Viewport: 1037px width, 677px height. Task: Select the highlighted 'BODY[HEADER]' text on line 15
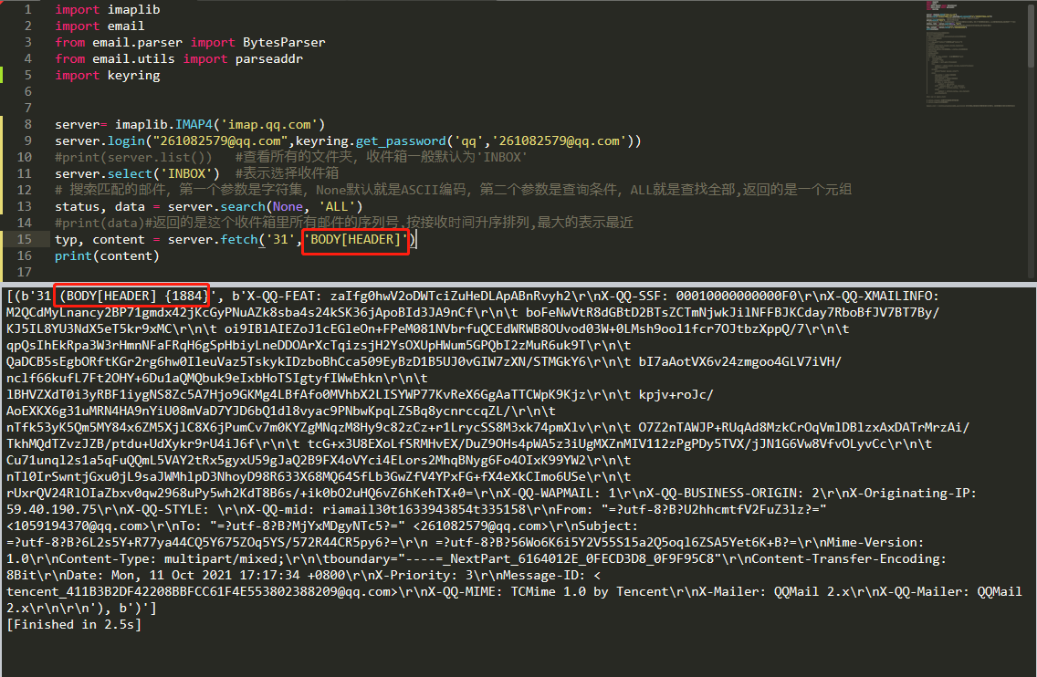click(x=355, y=239)
